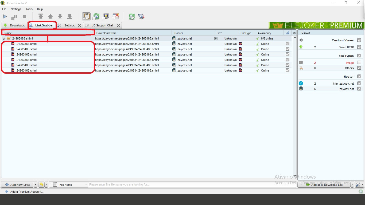The image size is (365, 205).
Task: Open the Custom Views gear settings
Action: (x=301, y=40)
